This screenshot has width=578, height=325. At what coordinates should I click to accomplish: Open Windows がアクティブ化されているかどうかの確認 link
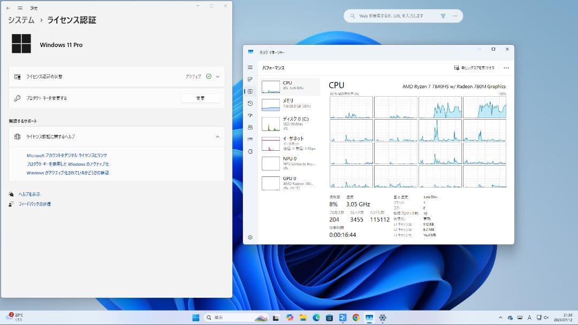tap(68, 173)
